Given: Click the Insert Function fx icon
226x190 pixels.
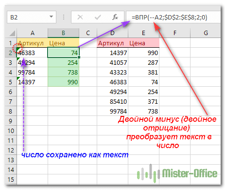Looking at the screenshot, I should pos(115,17).
